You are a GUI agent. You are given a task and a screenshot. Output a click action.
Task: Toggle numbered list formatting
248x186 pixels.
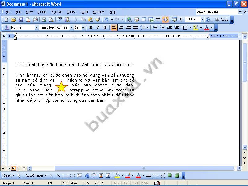tap(155, 28)
